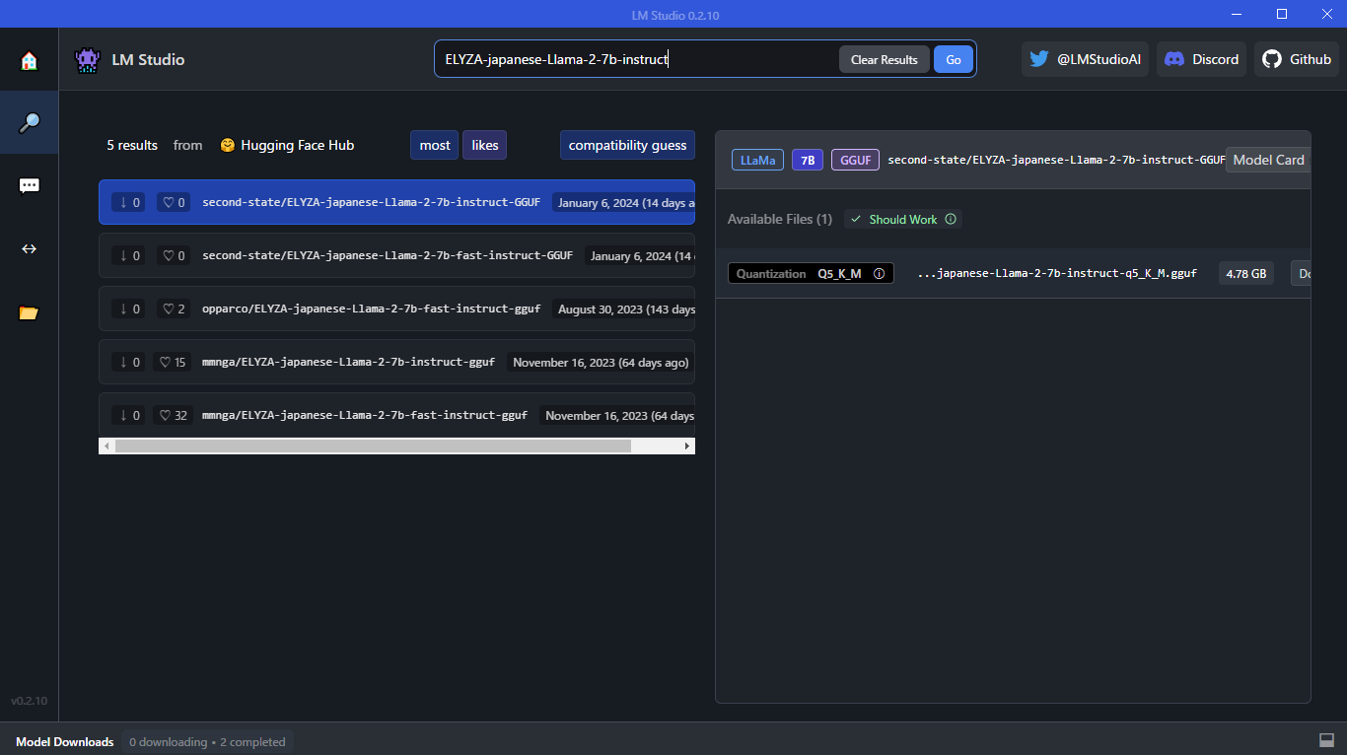Open the Home page from sidebar
Image resolution: width=1347 pixels, height=755 pixels.
pyautogui.click(x=29, y=60)
